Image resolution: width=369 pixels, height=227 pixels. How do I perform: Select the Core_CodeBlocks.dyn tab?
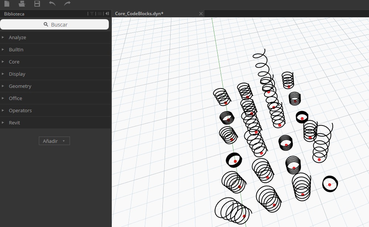coord(139,14)
